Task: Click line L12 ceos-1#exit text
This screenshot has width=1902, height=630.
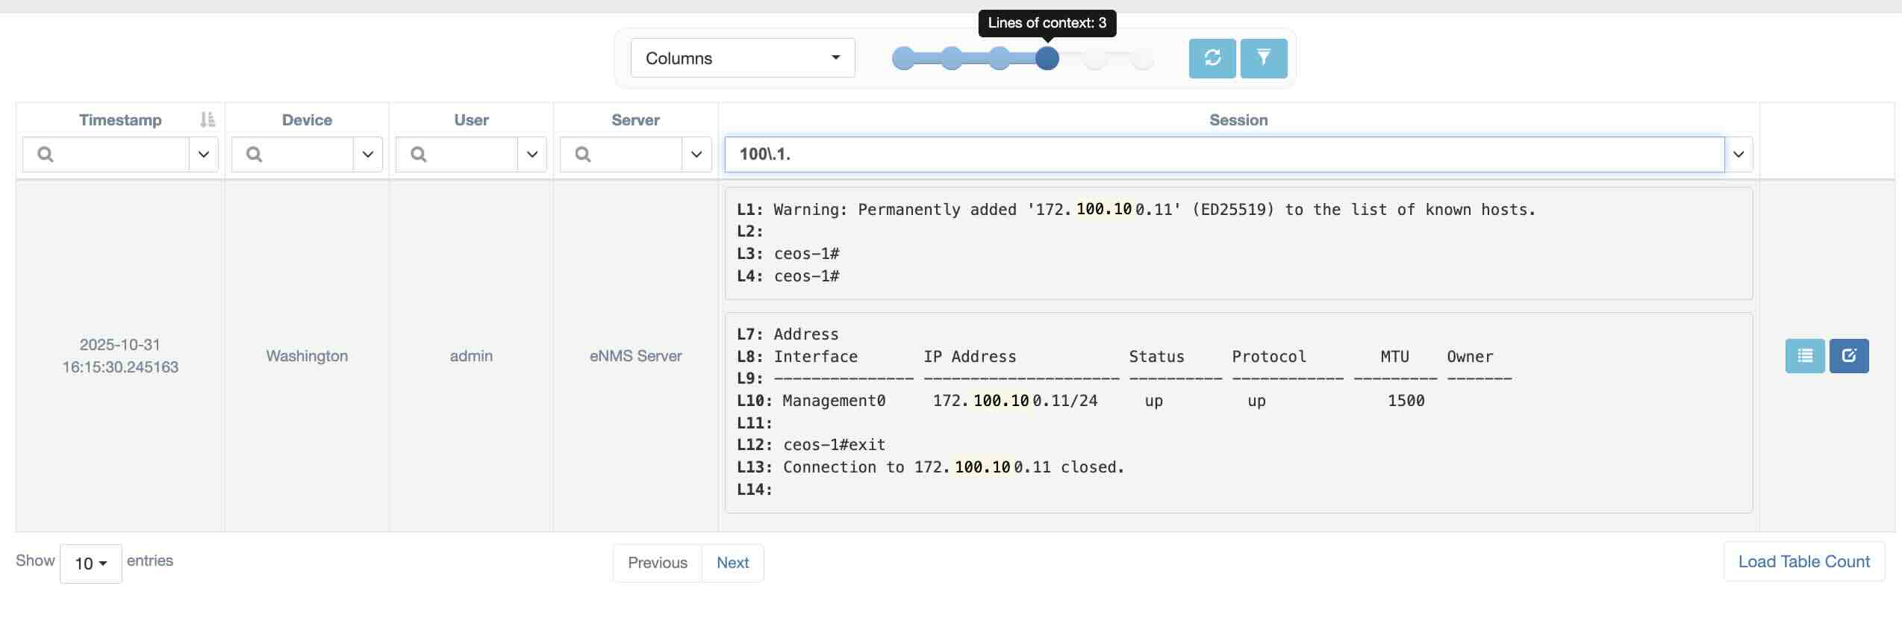Action: tap(811, 445)
